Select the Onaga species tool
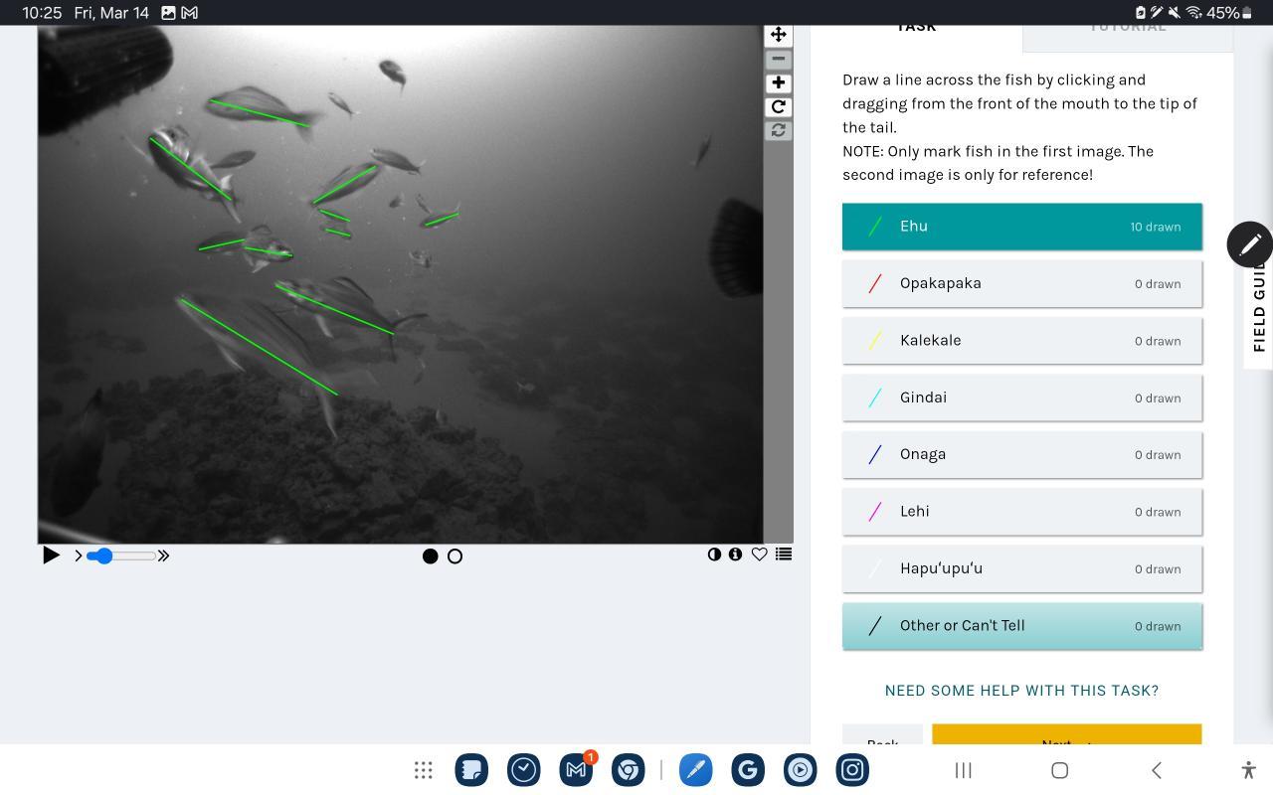Viewport: 1273px width, 795px height. coord(1022,454)
